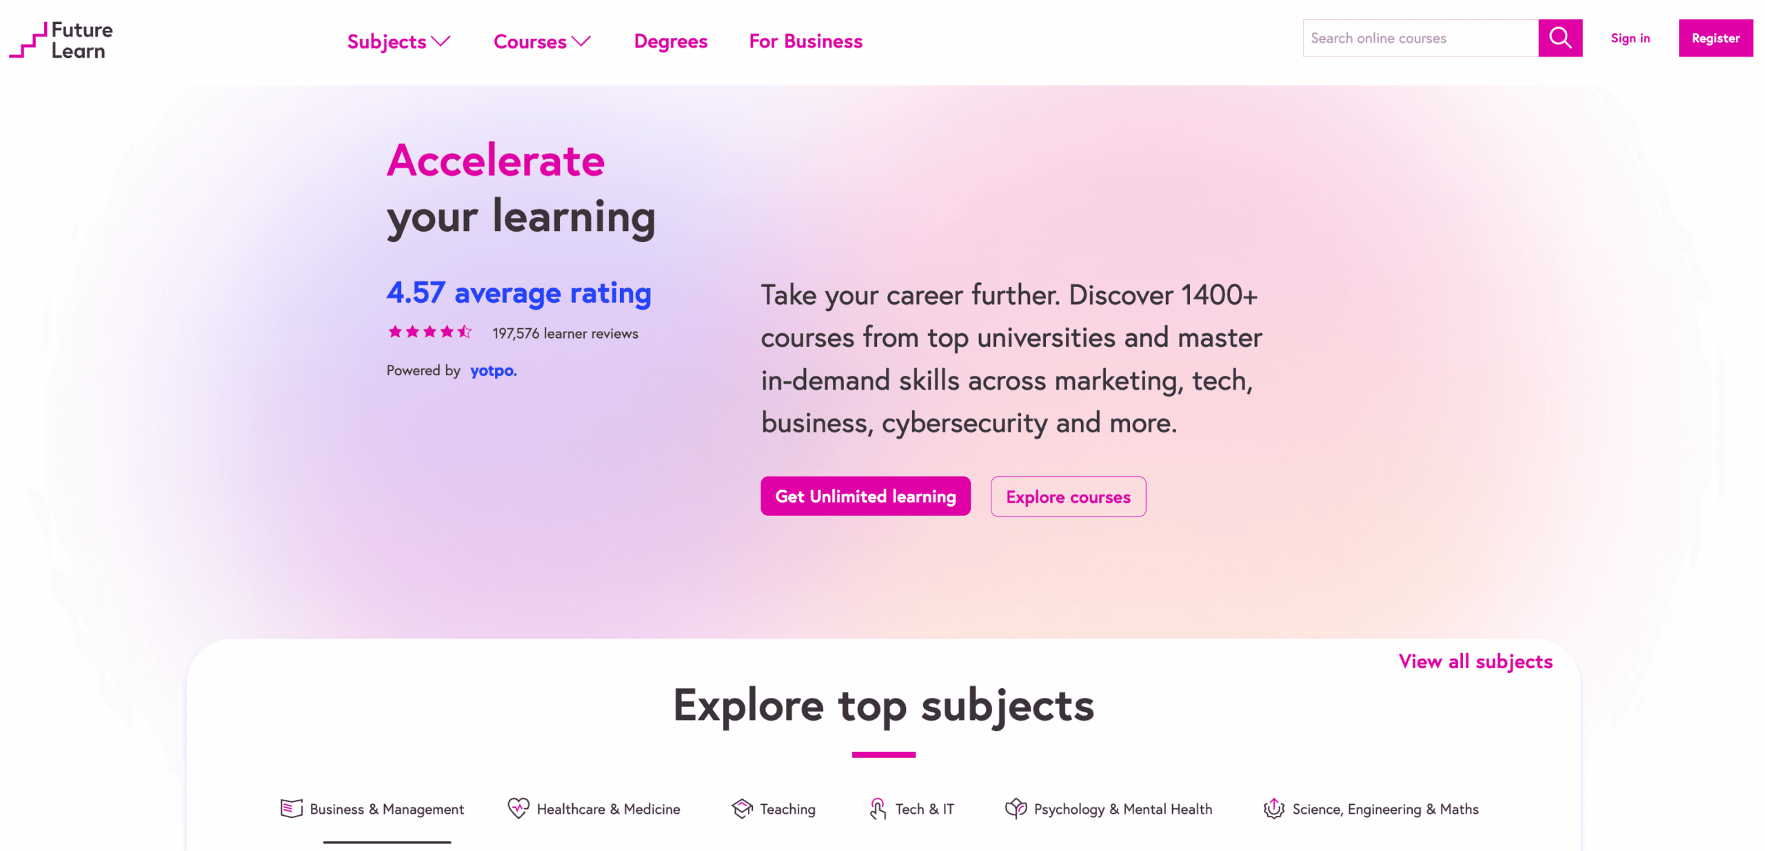Click the Search online courses field
This screenshot has width=1765, height=851.
[1419, 38]
